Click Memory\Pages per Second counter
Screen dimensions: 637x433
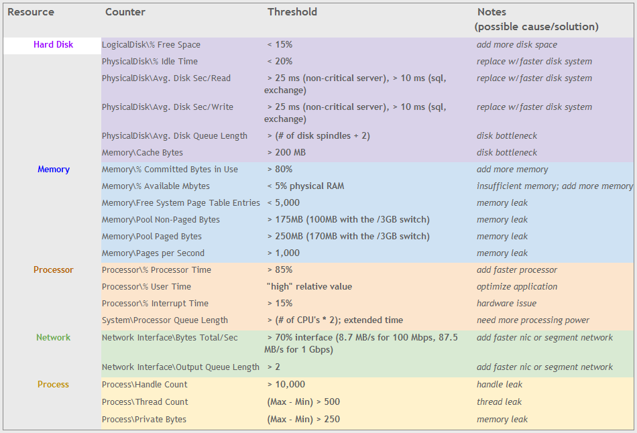point(153,253)
